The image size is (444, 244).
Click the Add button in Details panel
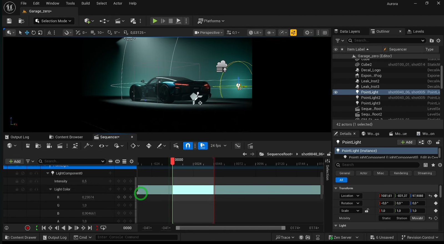coord(407,142)
